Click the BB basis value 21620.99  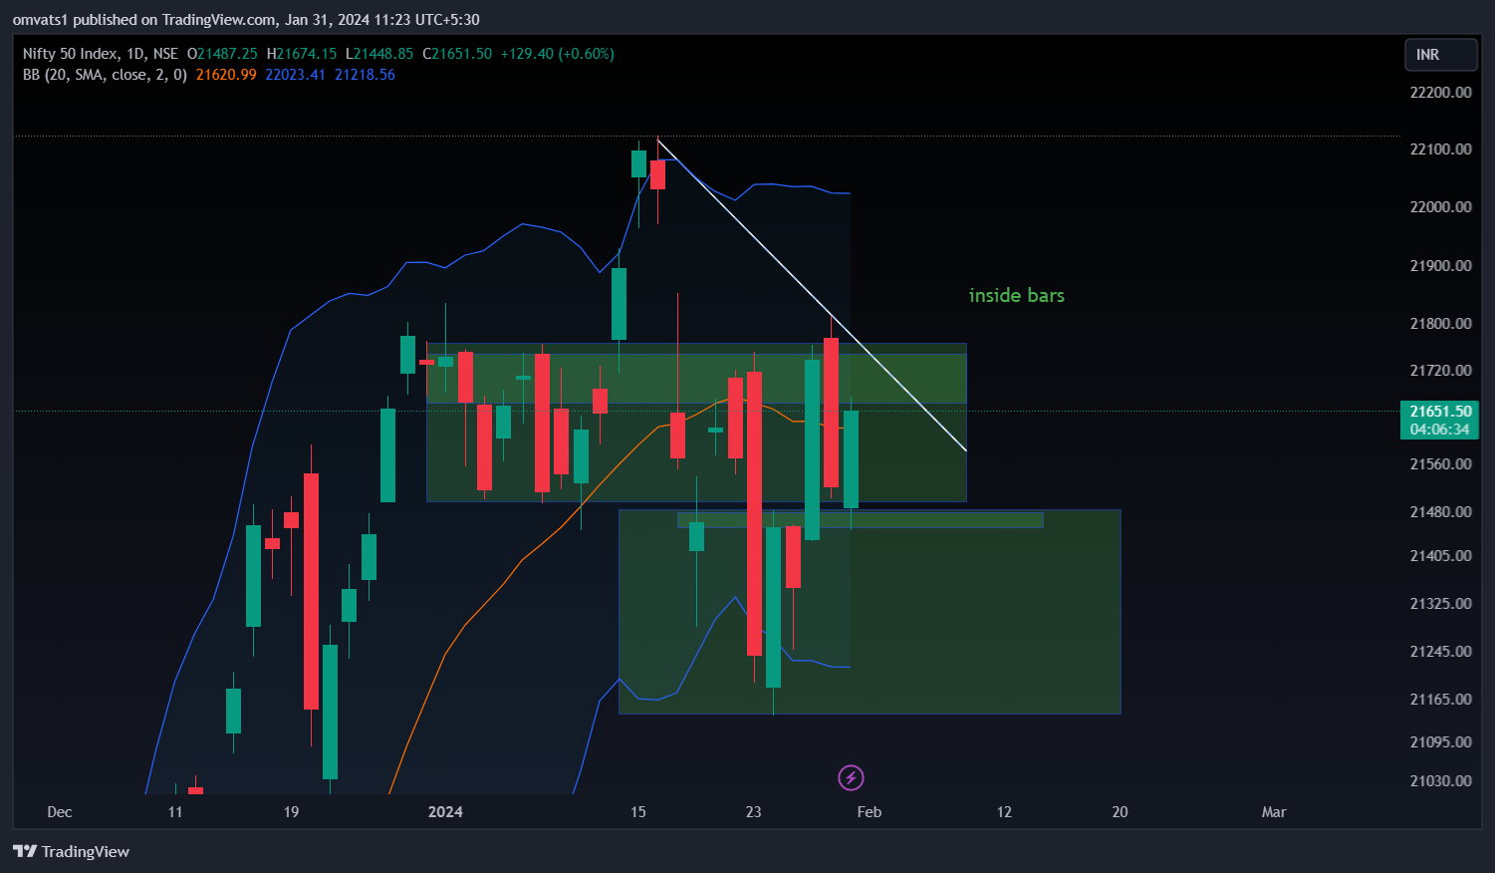point(226,75)
